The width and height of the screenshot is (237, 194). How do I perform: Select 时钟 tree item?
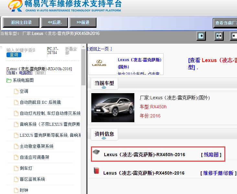click(24, 190)
